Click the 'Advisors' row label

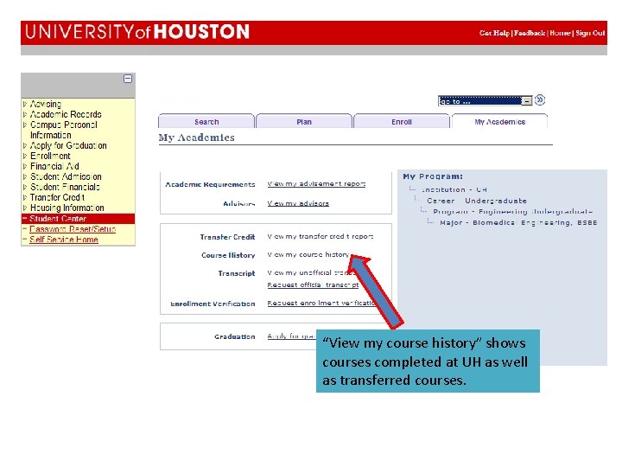click(238, 204)
